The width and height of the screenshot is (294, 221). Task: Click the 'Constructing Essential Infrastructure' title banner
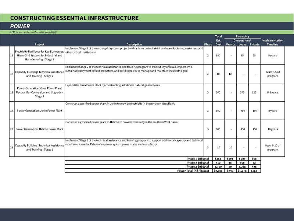[x=75, y=18]
